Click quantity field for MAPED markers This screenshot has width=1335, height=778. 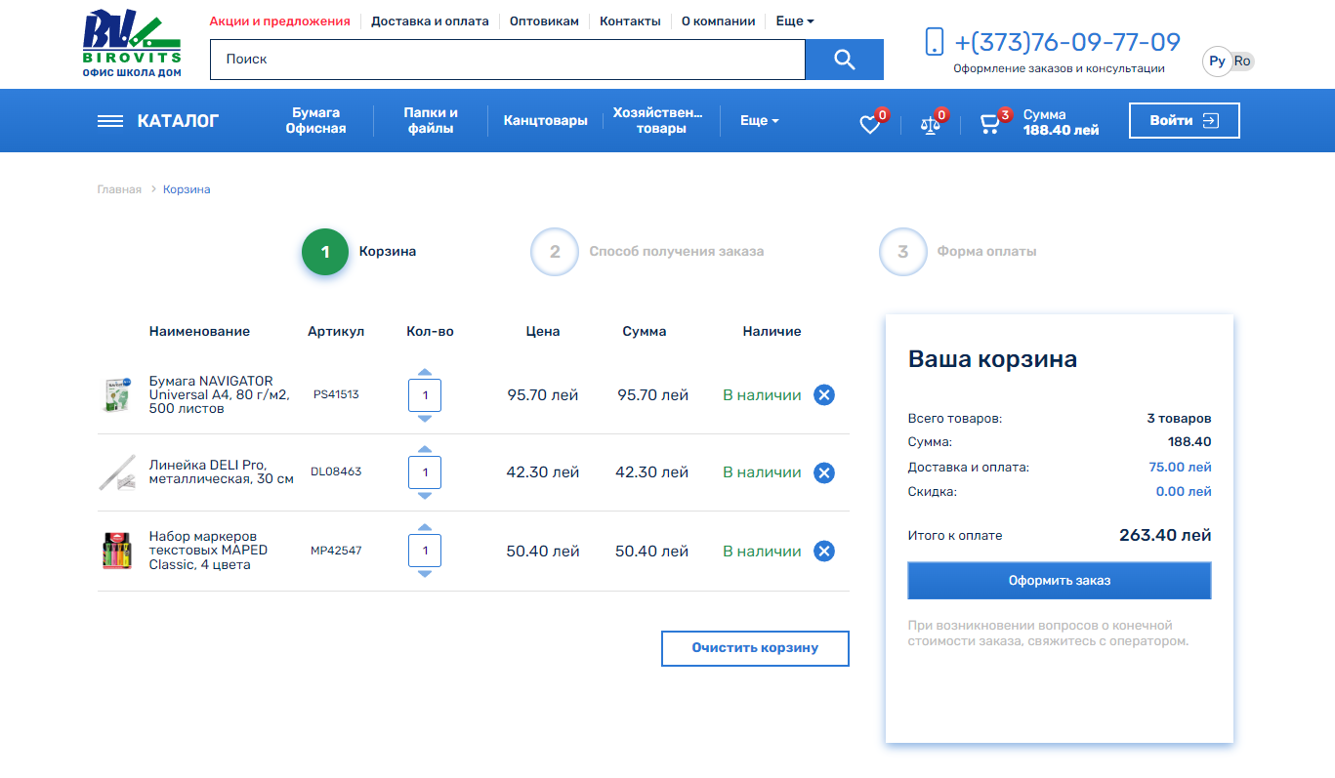click(425, 551)
